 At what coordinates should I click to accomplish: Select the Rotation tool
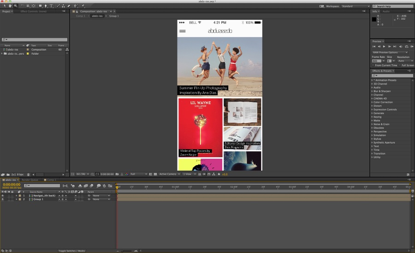tap(23, 6)
